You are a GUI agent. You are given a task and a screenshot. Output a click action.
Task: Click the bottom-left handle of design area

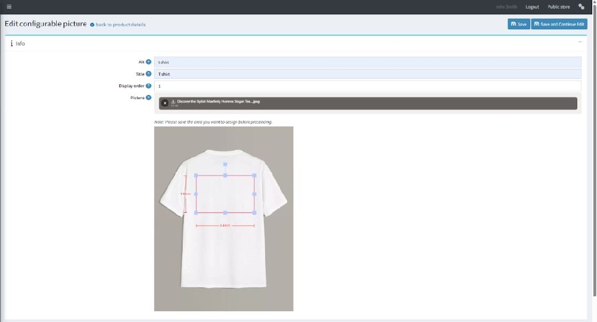coord(196,213)
